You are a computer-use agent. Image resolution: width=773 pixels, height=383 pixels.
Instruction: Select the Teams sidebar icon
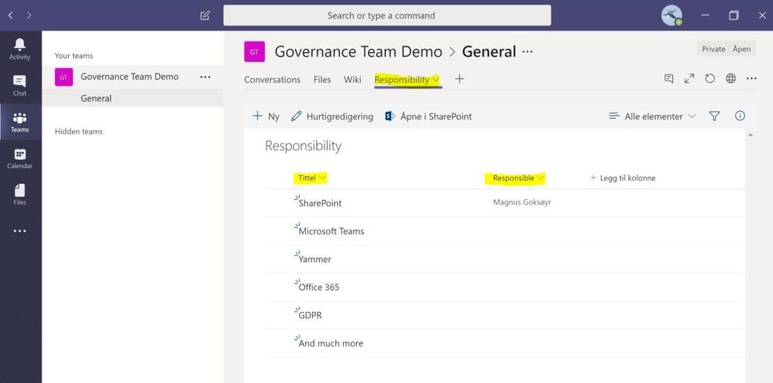tap(19, 122)
